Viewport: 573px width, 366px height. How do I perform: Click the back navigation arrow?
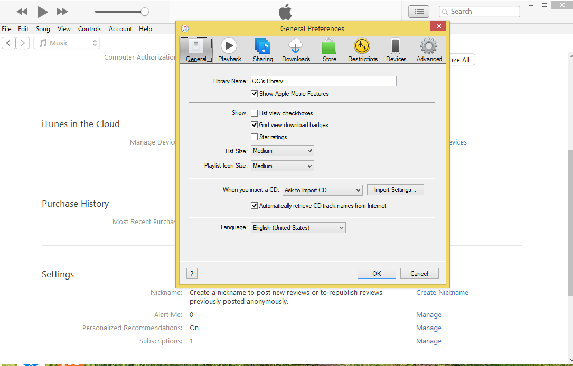click(x=9, y=43)
